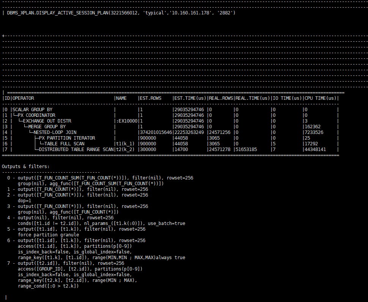This screenshot has width=368, height=302.
Task: Click the EST.ROWS column header
Action: coord(151,98)
